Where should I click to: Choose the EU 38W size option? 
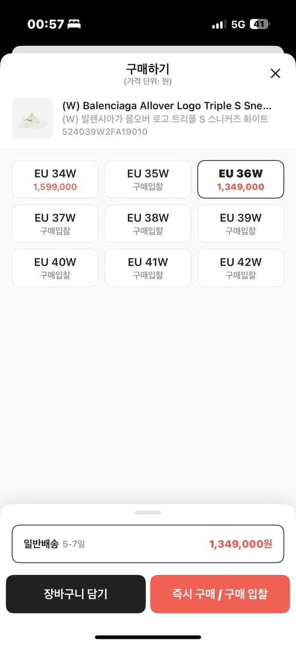point(148,224)
